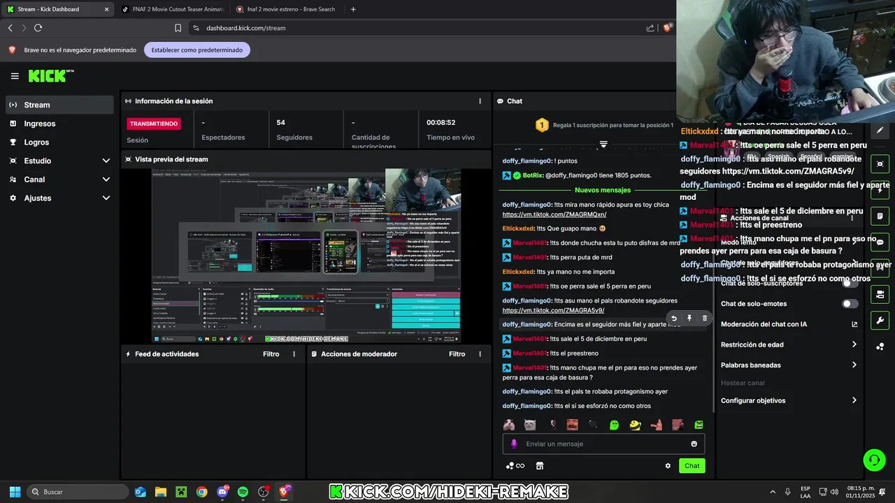This screenshot has width=895, height=503.
Task: Open tiktok link ZMAGRMQxn in chat
Action: tap(554, 214)
